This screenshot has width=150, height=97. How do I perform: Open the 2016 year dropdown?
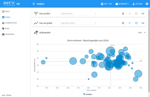click(x=142, y=33)
